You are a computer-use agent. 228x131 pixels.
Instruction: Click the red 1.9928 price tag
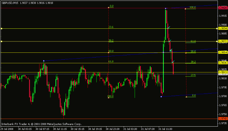(223, 8)
